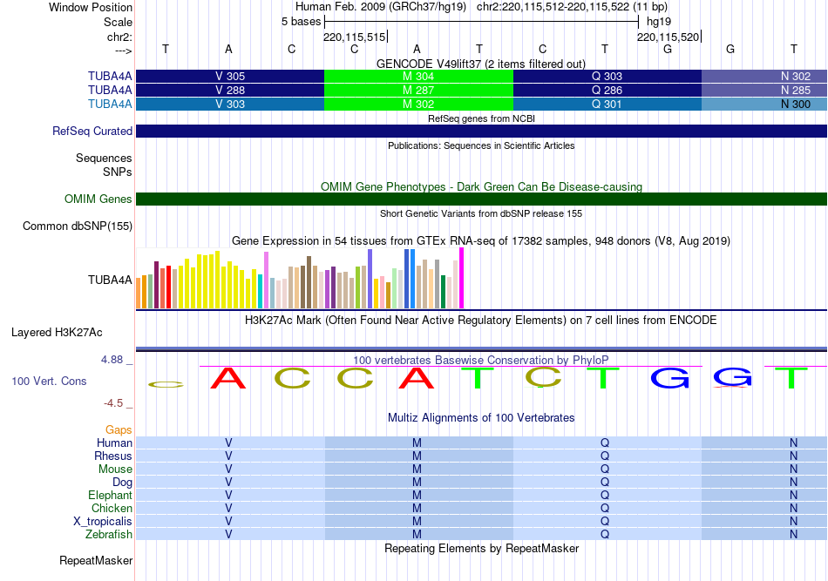The width and height of the screenshot is (828, 581).
Task: Select the Rhesus species row label
Action: point(113,456)
